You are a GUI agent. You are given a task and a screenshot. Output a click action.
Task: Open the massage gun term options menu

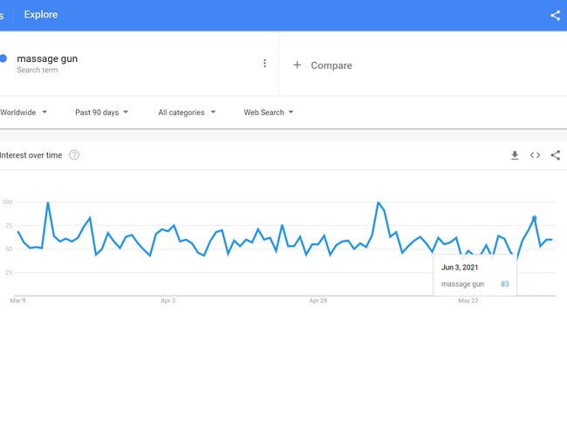[264, 64]
